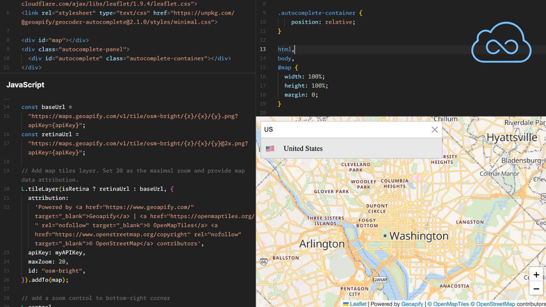Viewport: 546px width, 307px height.
Task: Zoom in on the map
Action: [536, 274]
